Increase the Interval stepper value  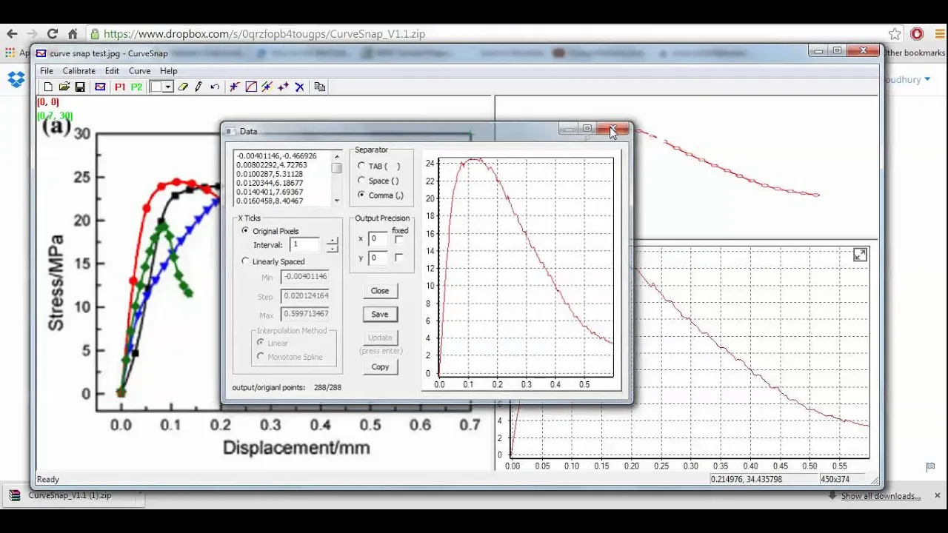coord(332,241)
